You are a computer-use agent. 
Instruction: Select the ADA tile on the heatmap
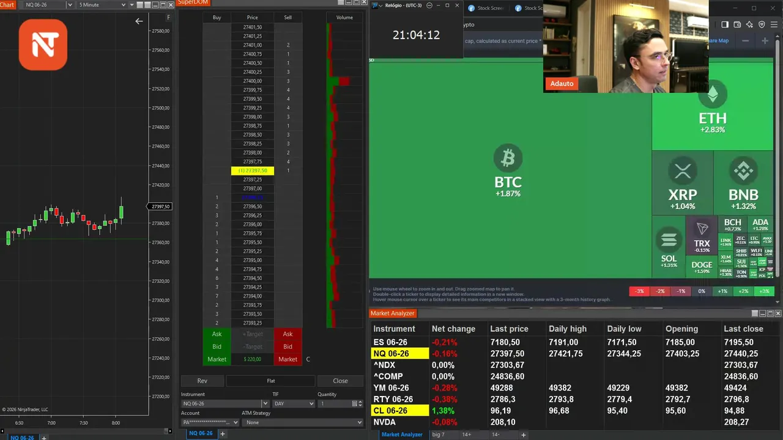point(760,224)
